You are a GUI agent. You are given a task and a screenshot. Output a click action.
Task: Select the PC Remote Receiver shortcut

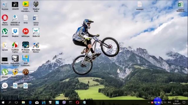click(x=26, y=45)
